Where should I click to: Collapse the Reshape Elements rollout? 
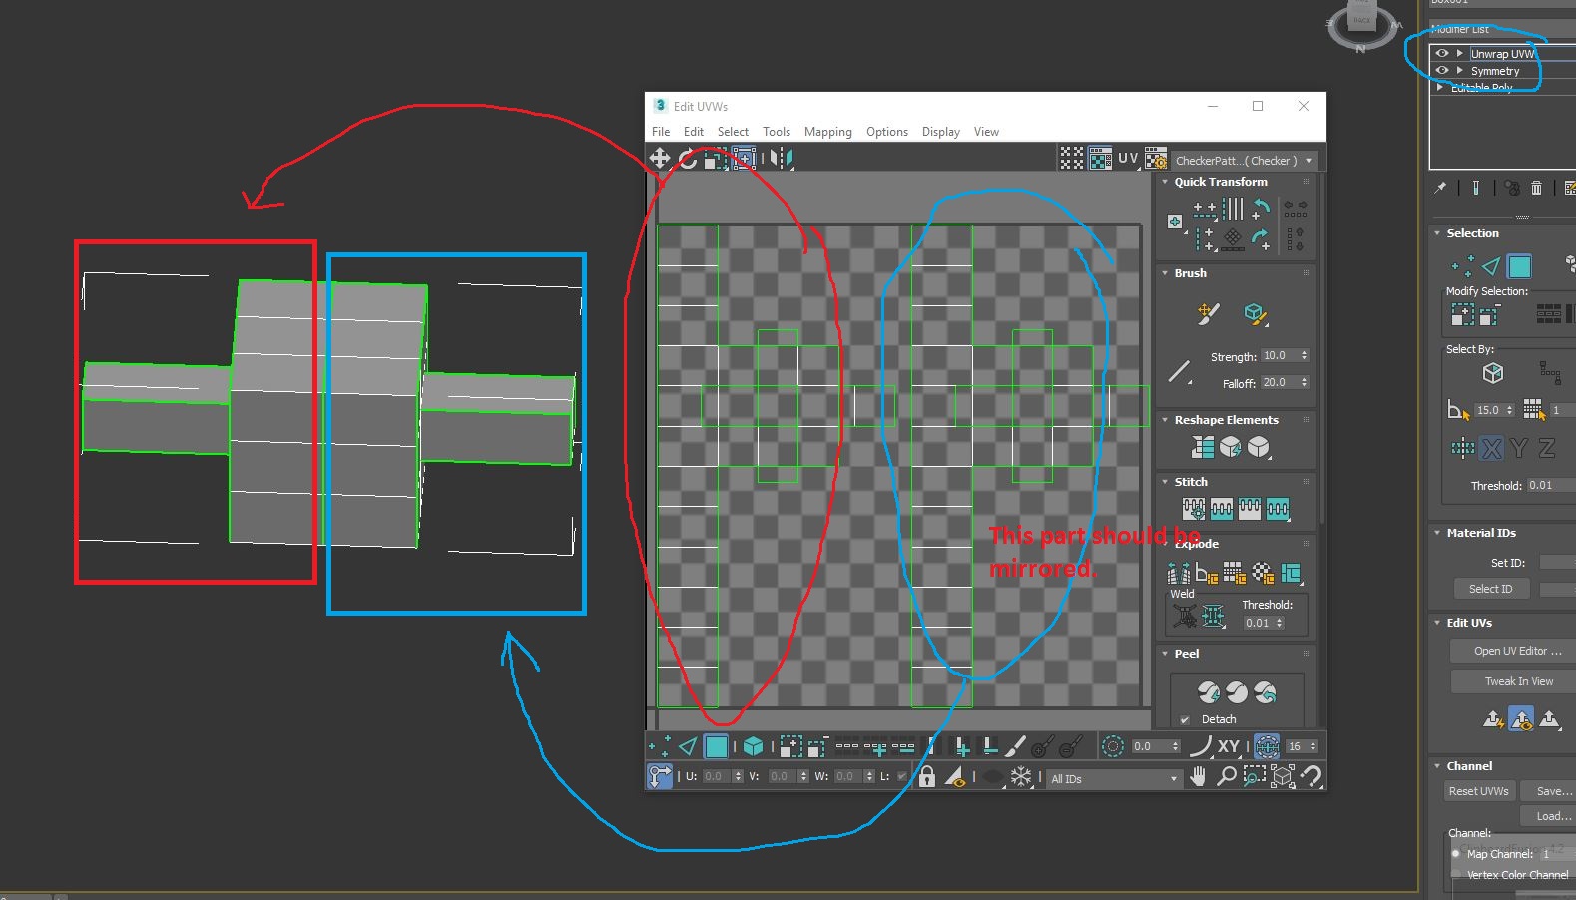[1165, 420]
